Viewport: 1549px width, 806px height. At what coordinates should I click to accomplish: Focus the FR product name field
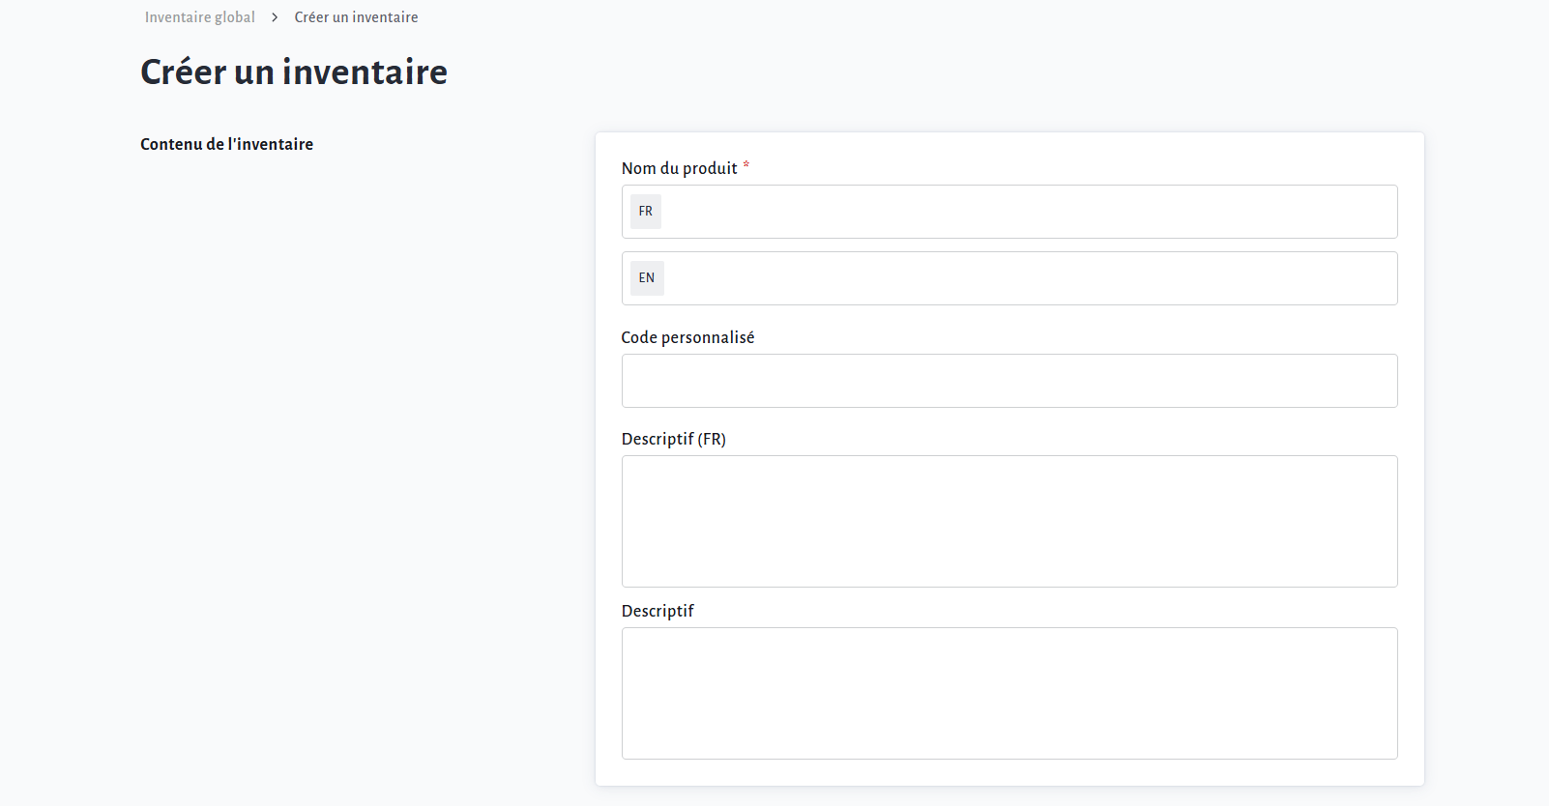click(1009, 212)
